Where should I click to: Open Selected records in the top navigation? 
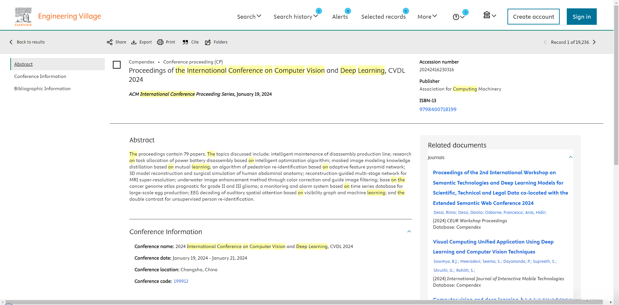[x=383, y=17]
